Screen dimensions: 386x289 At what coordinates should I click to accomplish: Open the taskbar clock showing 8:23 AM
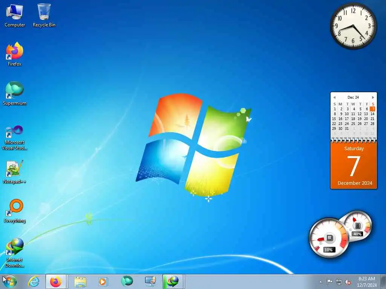point(367,282)
